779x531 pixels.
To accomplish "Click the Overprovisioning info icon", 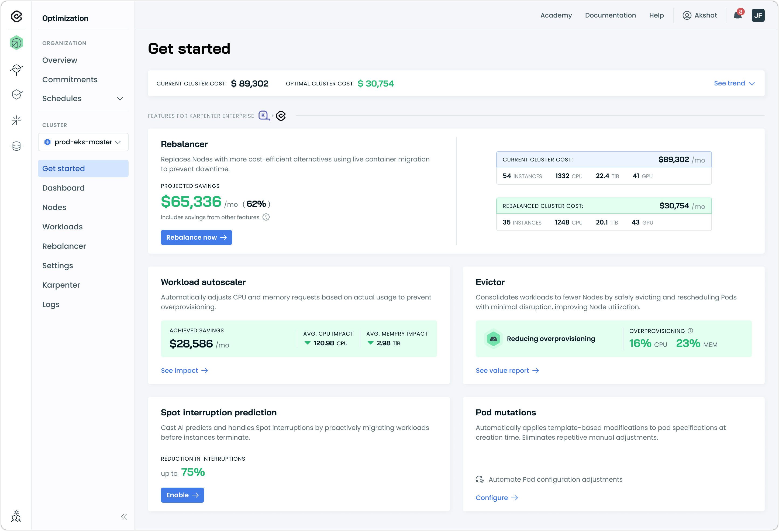I will [x=691, y=331].
